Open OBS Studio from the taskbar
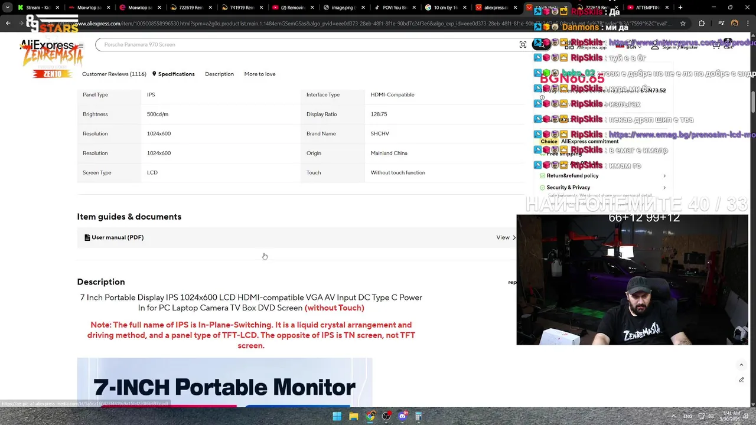This screenshot has height=425, width=756. (x=386, y=416)
